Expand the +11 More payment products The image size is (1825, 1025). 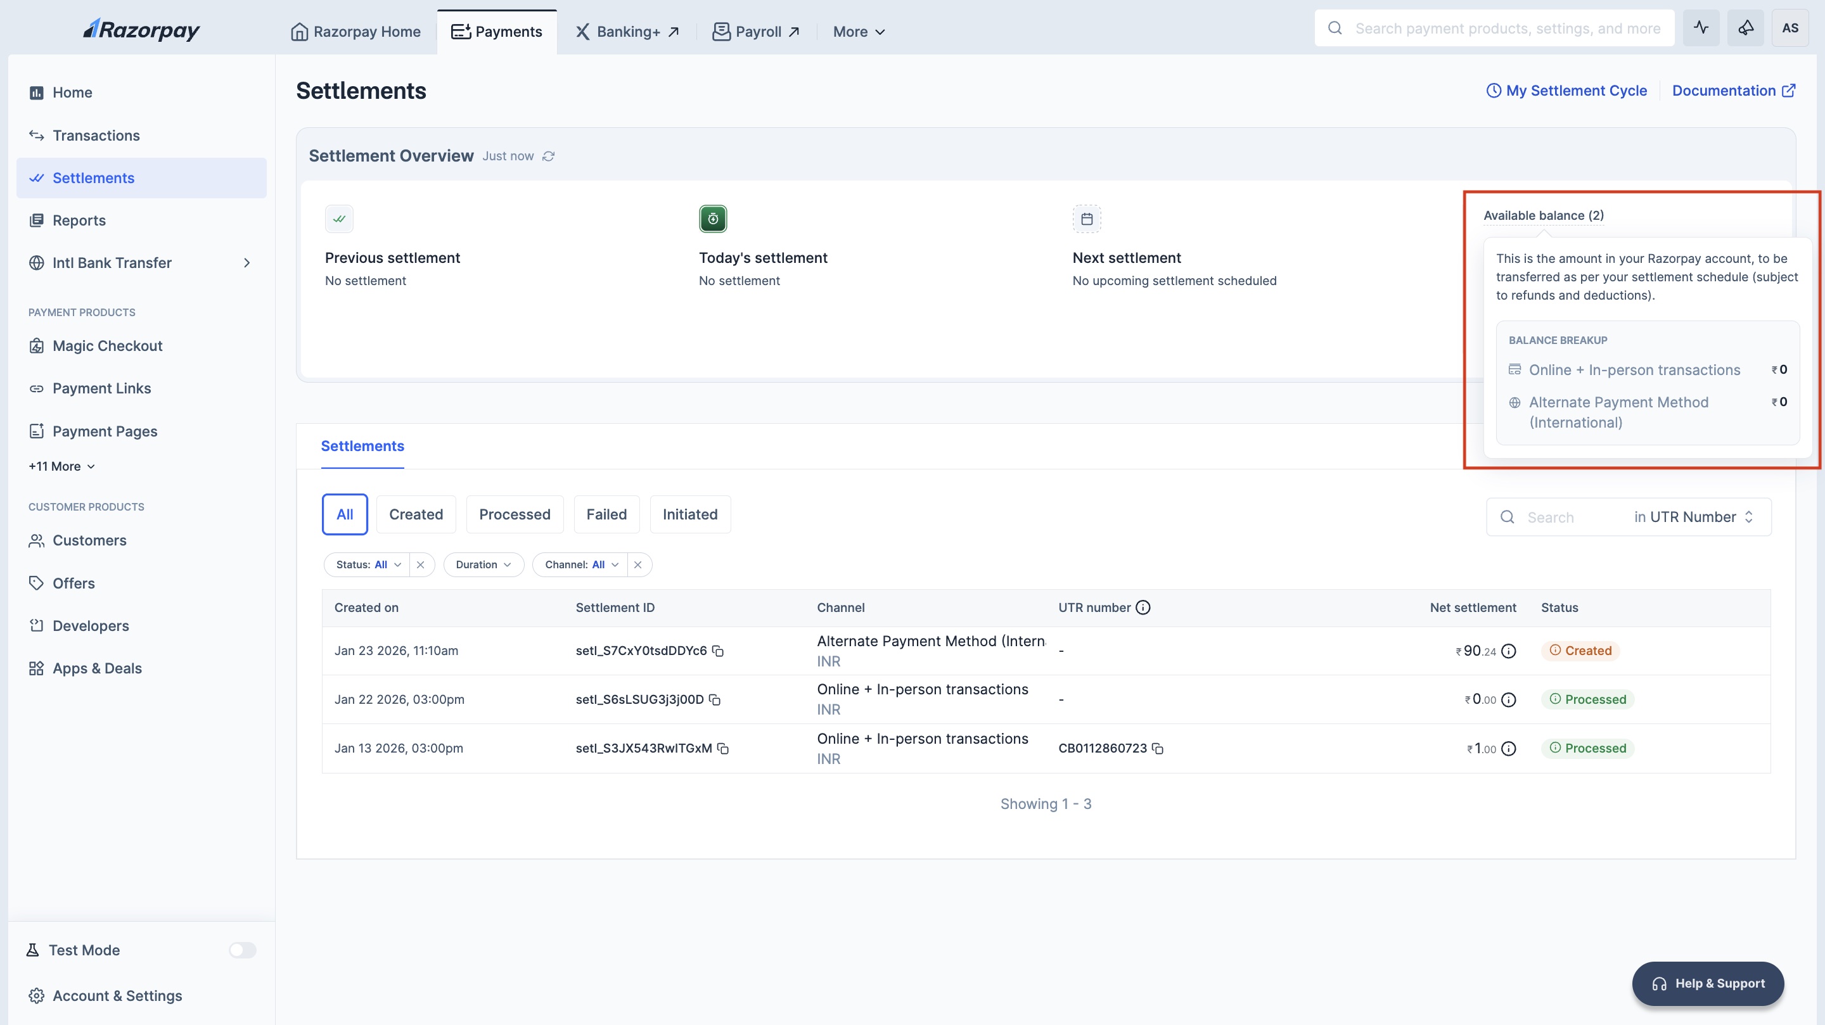61,466
